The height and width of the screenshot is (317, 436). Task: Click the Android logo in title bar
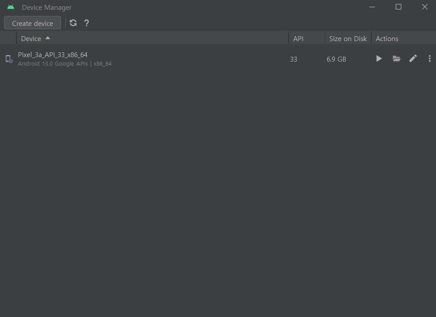tap(11, 7)
